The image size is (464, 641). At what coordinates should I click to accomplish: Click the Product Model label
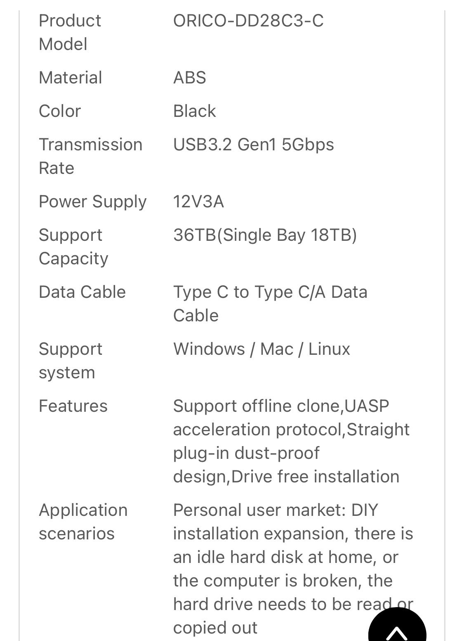[70, 32]
